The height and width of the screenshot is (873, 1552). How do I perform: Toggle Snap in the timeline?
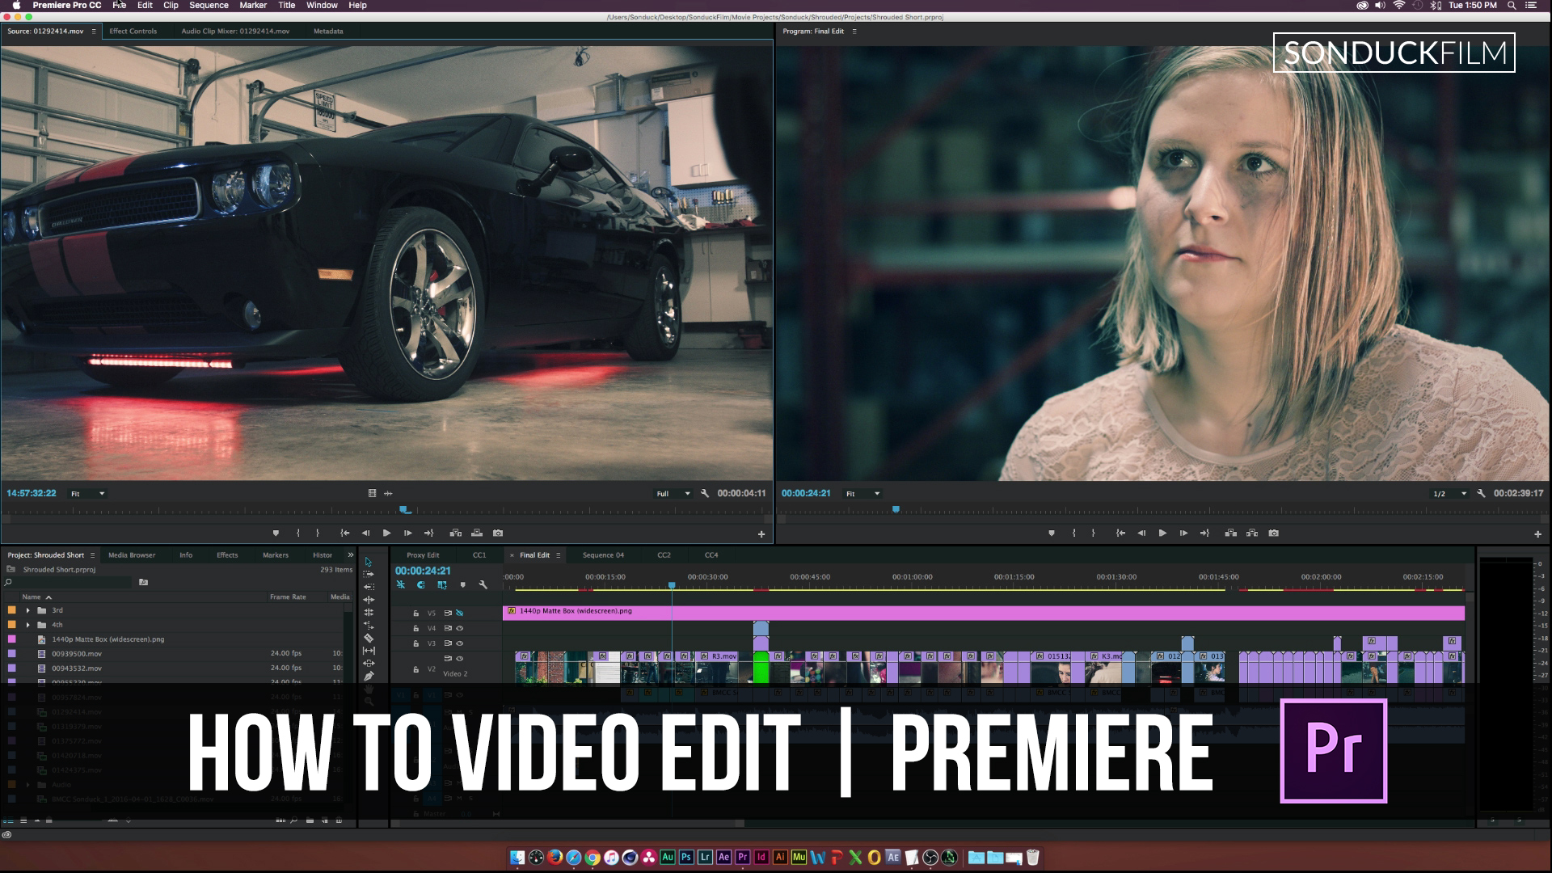[421, 585]
